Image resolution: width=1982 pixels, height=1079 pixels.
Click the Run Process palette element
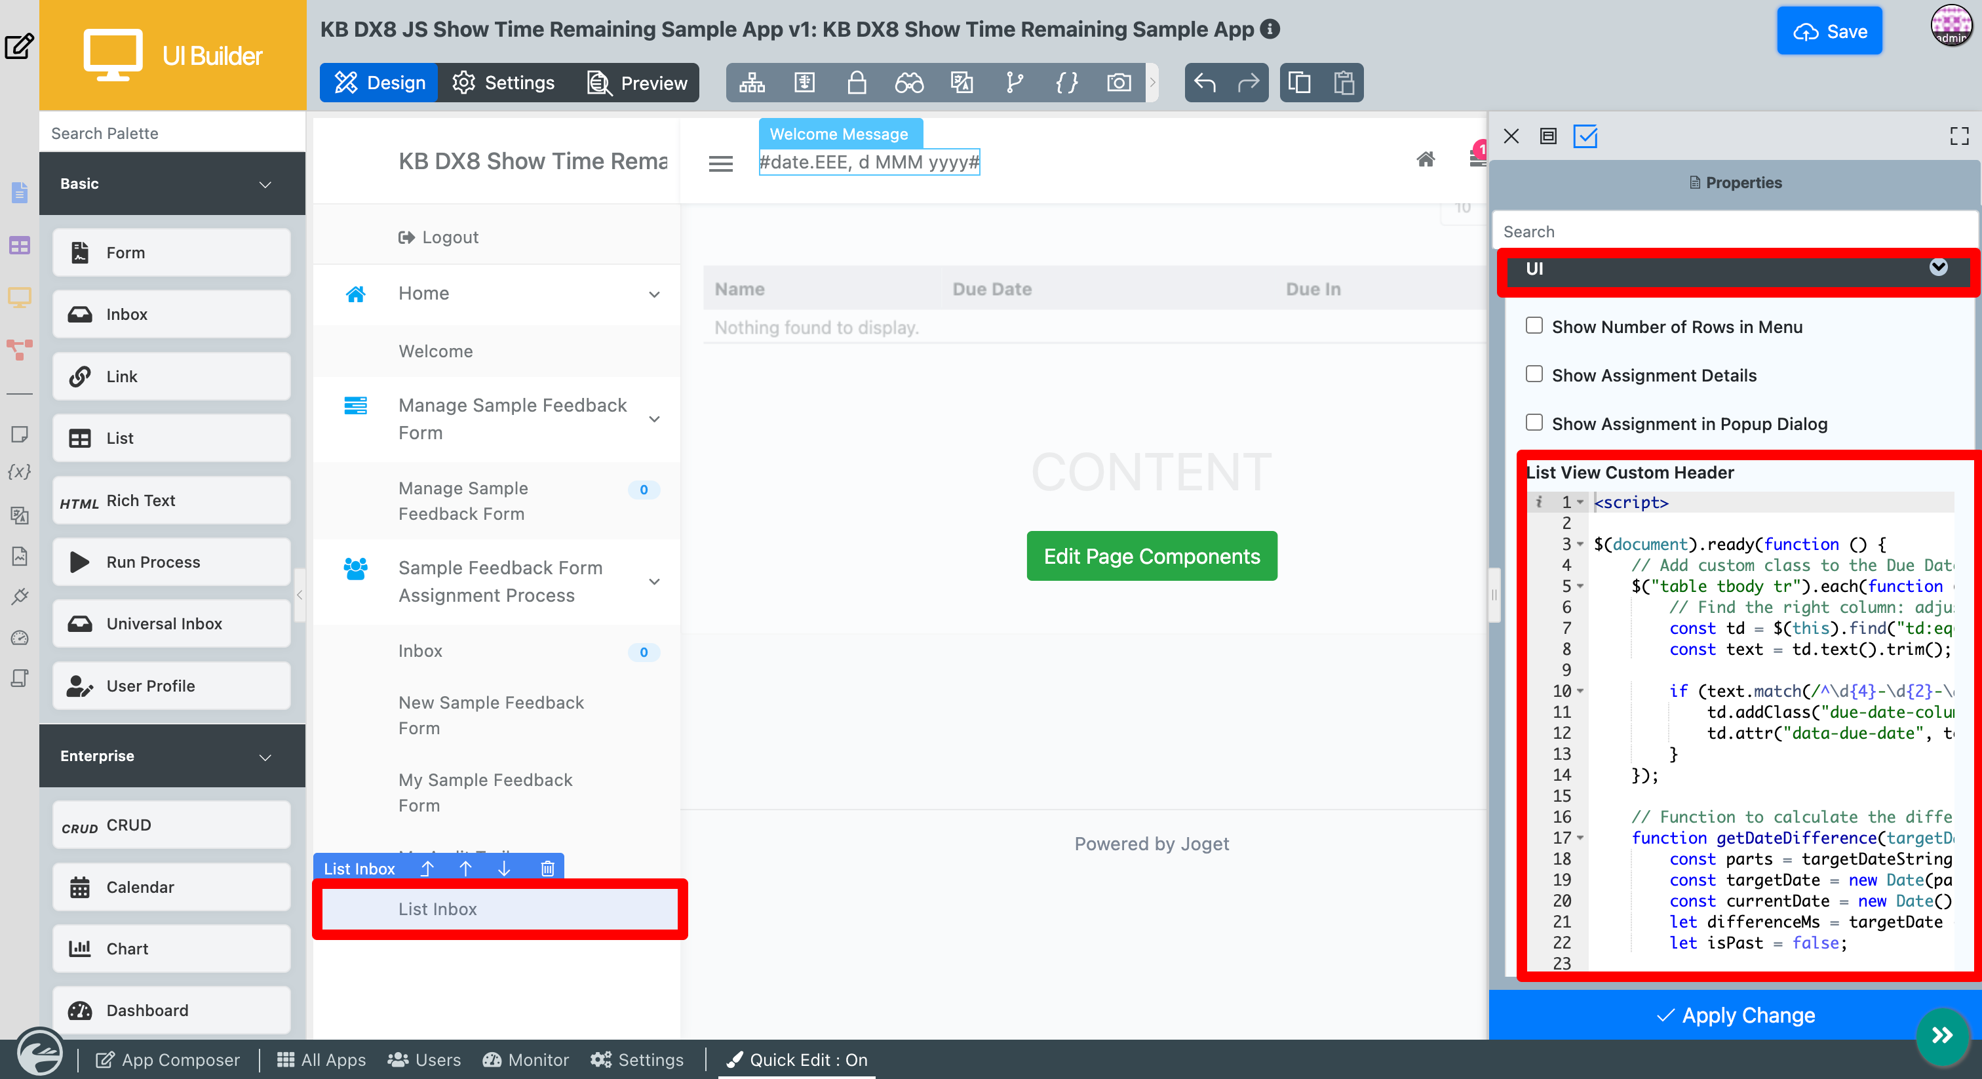pyautogui.click(x=171, y=562)
